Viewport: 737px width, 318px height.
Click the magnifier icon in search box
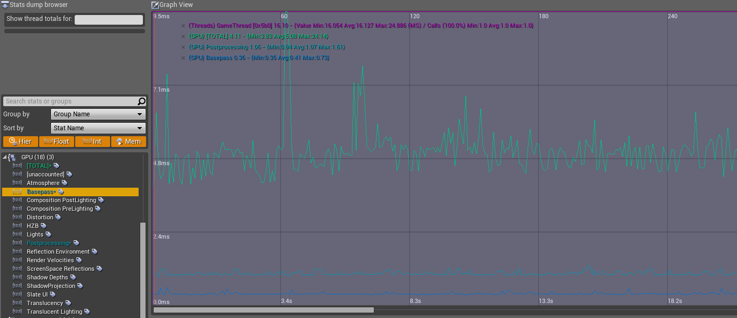point(141,101)
